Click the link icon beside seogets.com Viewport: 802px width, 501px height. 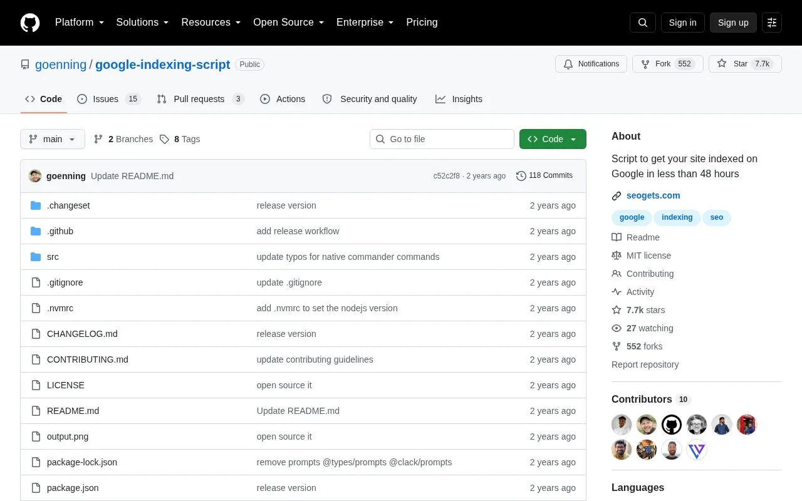(617, 196)
